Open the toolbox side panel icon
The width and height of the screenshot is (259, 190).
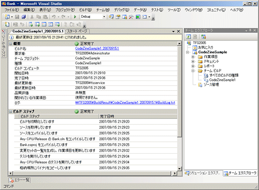pos(4,44)
